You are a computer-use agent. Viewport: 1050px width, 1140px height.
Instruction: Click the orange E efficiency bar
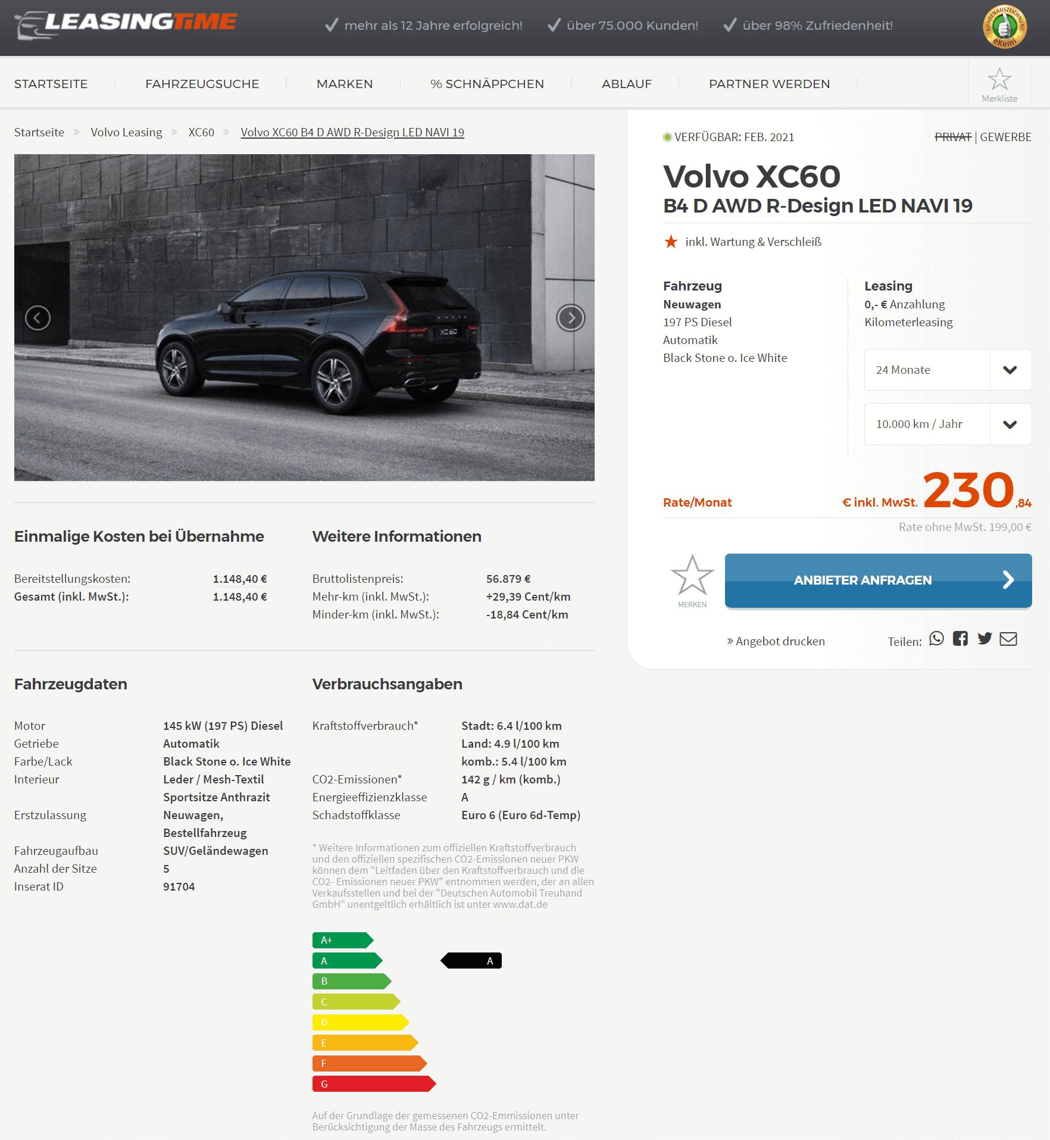pos(365,1043)
